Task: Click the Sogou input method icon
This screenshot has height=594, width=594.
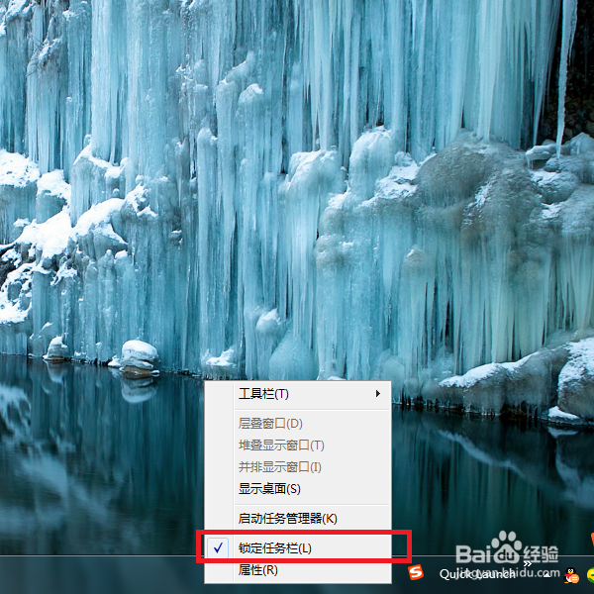Action: (x=416, y=572)
